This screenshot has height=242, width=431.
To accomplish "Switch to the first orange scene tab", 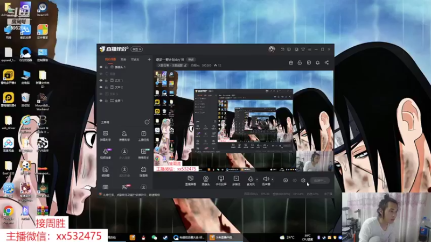I will point(110,59).
